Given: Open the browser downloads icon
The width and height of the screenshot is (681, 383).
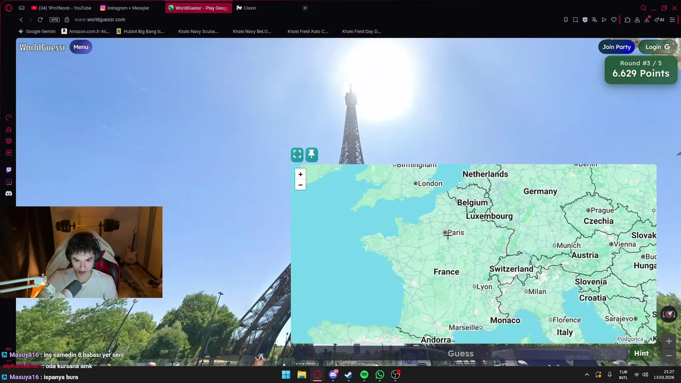Looking at the screenshot, I should (647, 20).
